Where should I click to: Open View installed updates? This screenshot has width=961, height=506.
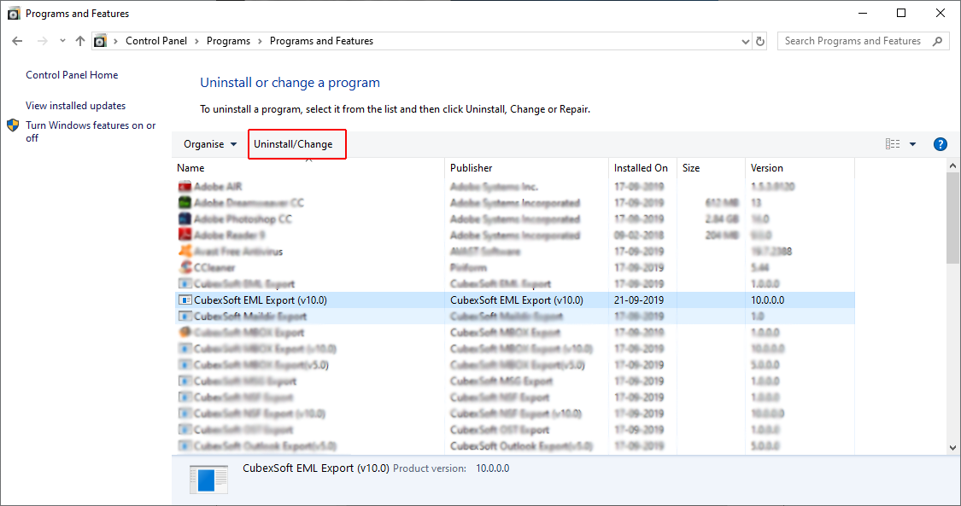tap(75, 105)
